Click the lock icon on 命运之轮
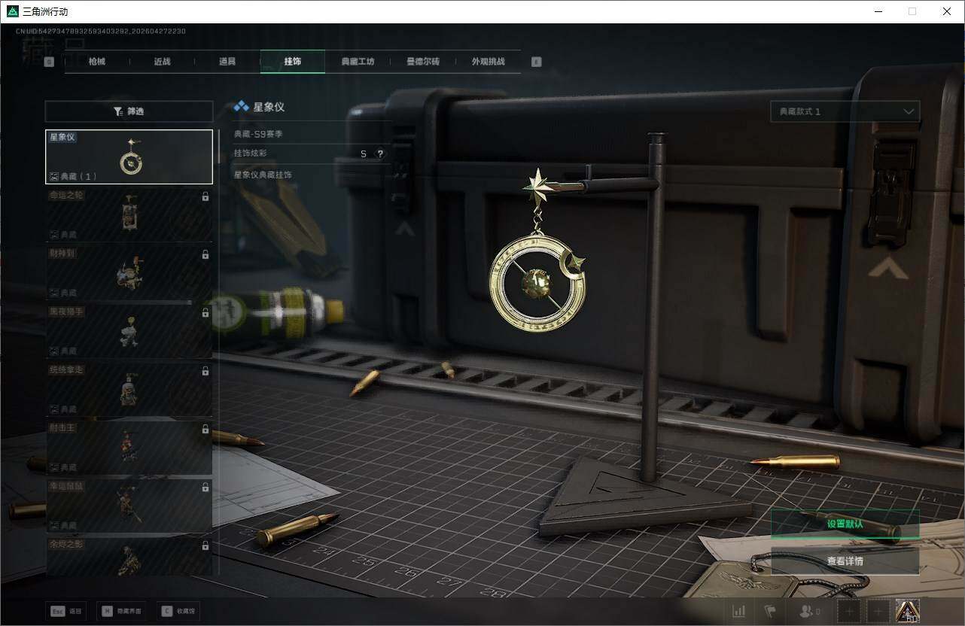Viewport: 965px width, 626px height. 205,197
